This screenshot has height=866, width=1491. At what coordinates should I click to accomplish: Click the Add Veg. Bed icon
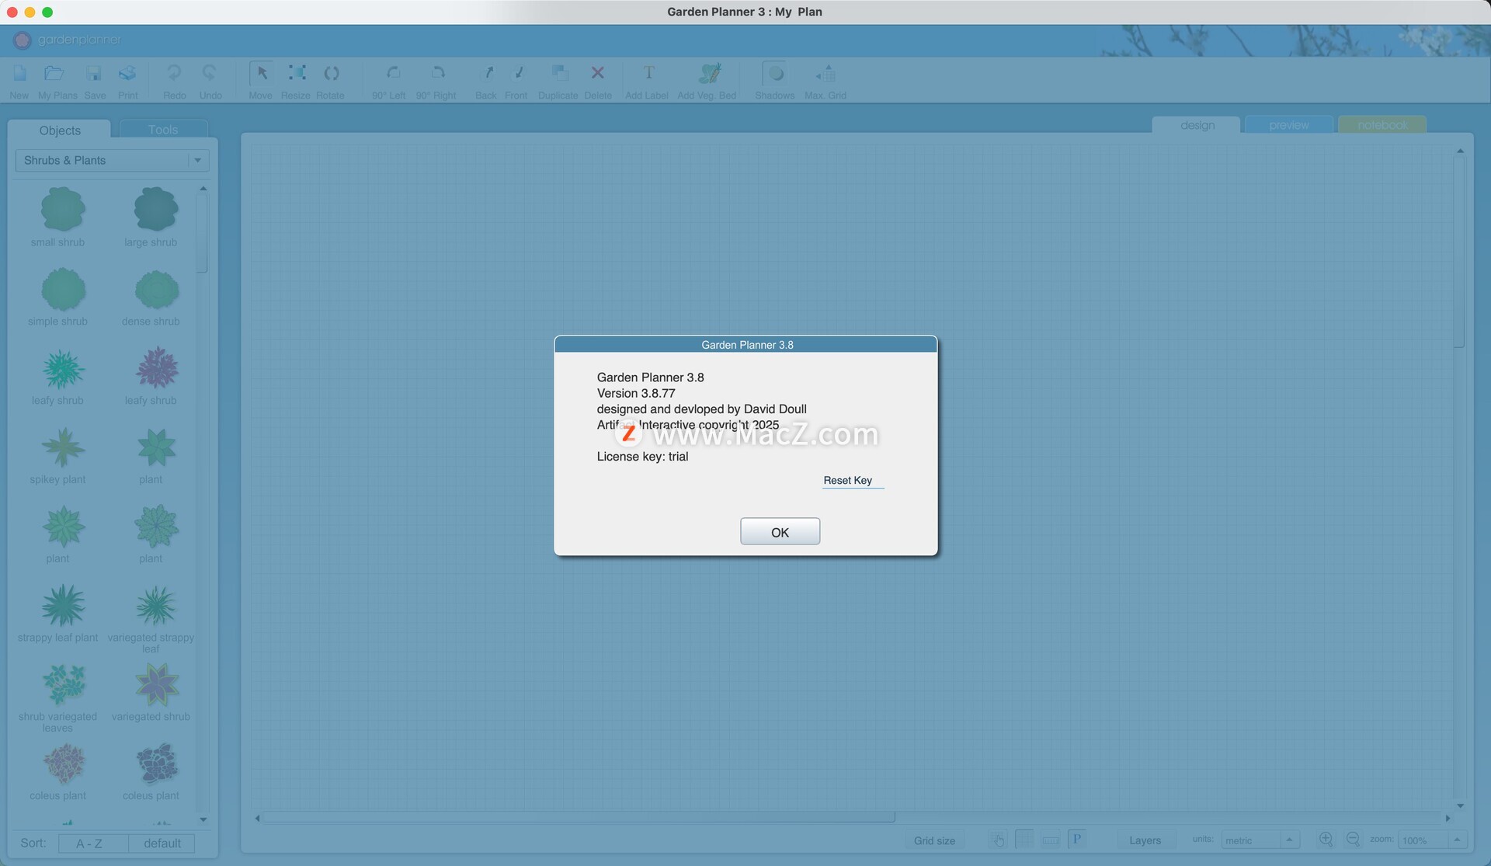708,74
